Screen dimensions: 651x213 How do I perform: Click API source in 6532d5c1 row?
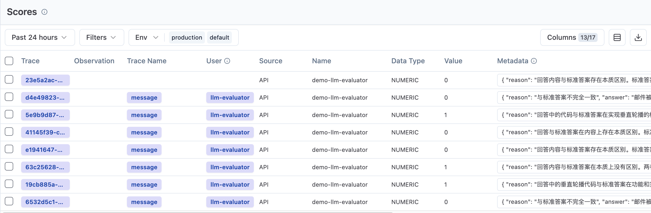264,202
